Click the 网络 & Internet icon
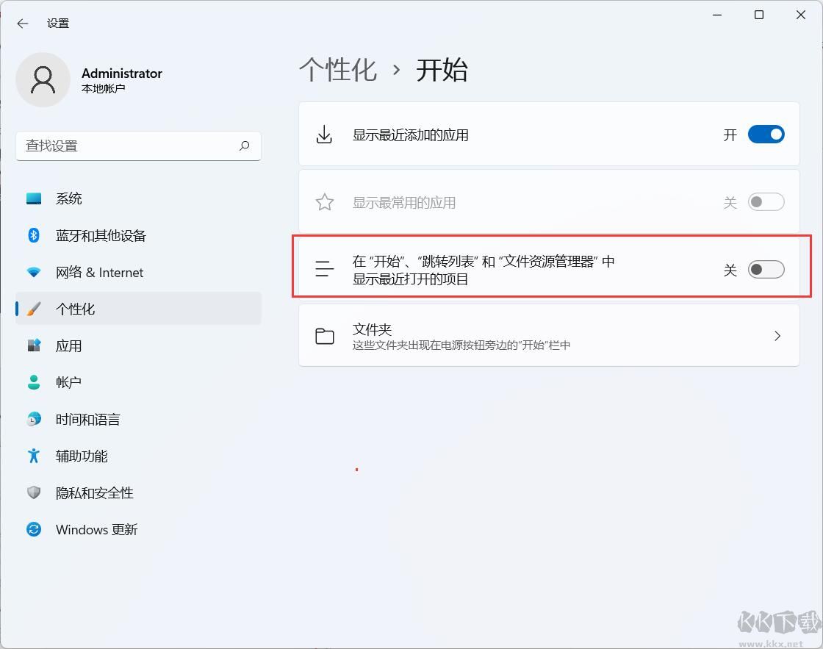823x649 pixels. 34,272
